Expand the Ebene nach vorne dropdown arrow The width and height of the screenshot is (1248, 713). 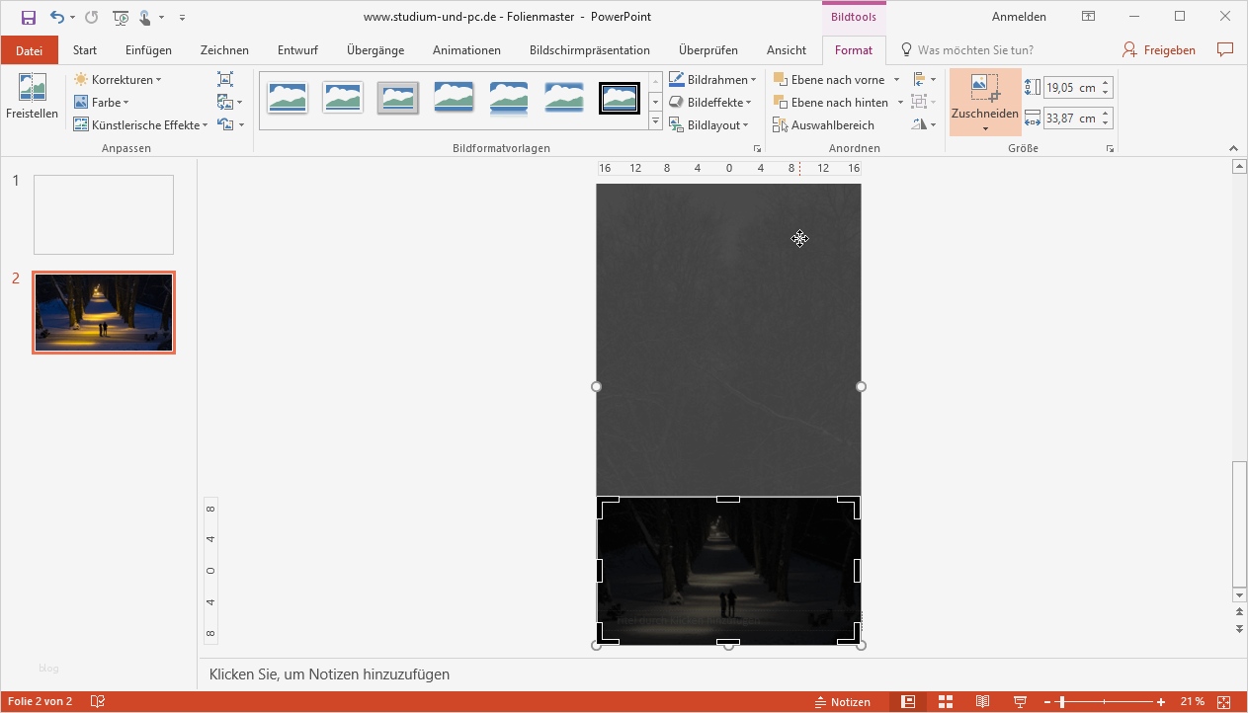pos(896,79)
